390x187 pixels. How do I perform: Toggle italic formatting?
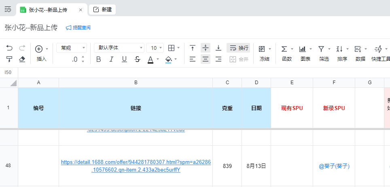pos(111,59)
